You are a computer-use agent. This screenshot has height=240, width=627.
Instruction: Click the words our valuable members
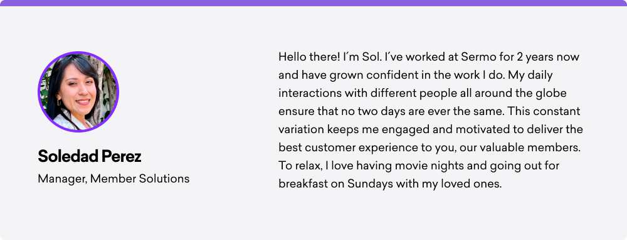(520, 148)
